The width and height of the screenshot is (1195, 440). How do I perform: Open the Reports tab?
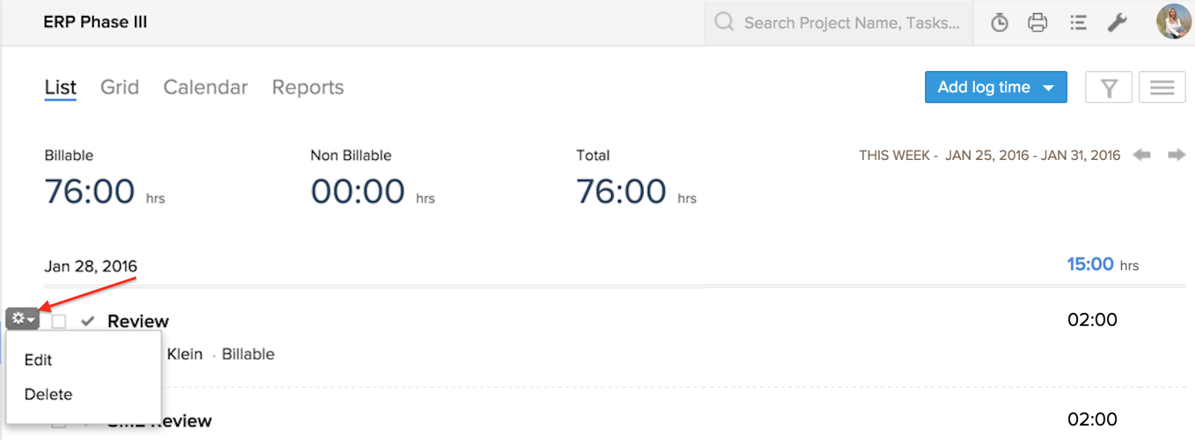click(x=307, y=87)
